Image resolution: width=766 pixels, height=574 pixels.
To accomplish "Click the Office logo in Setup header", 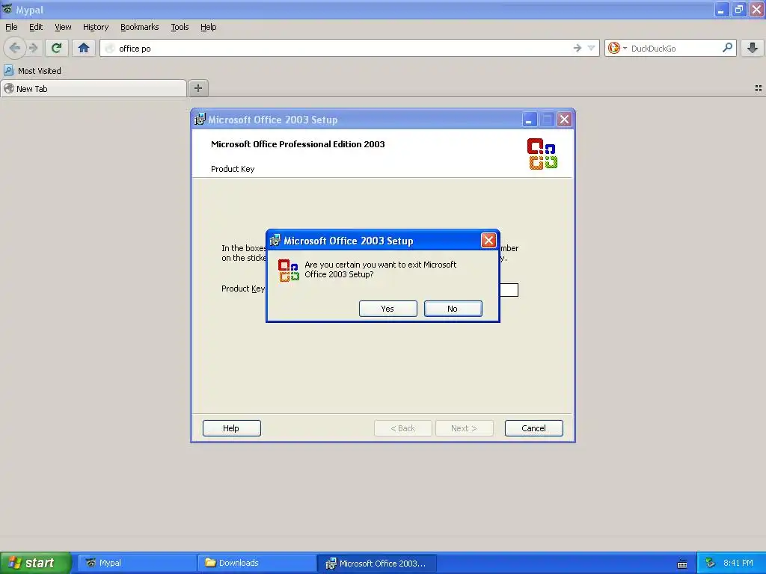I will tap(542, 154).
